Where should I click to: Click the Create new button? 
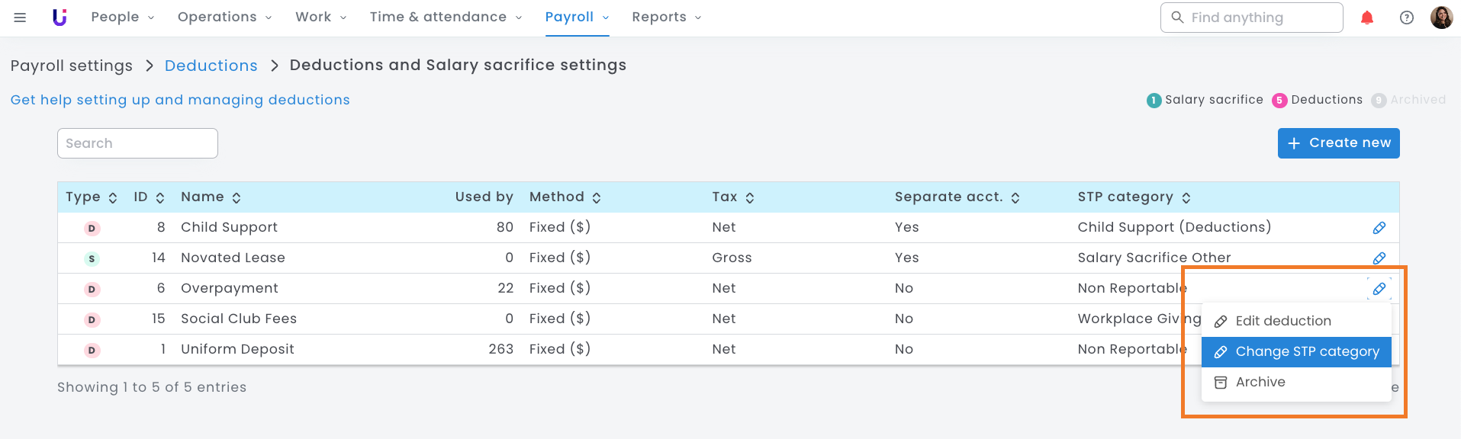[x=1338, y=143]
